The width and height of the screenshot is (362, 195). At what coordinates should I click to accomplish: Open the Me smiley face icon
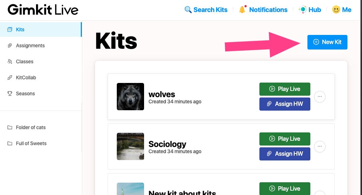click(336, 10)
